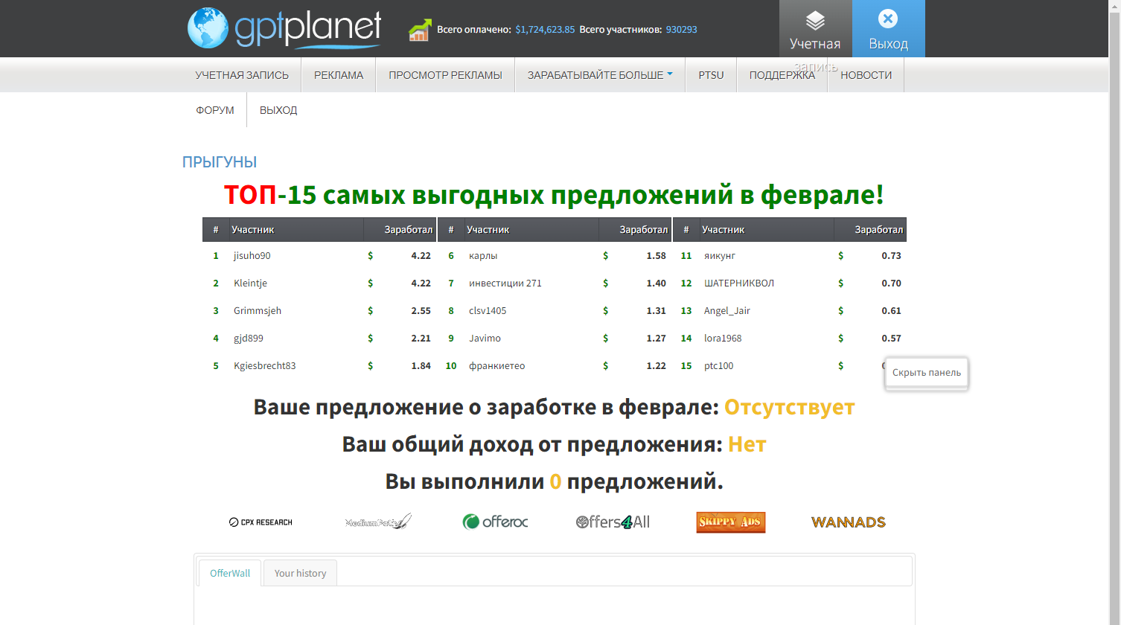The image size is (1121, 625).
Task: Open the Offeroc offer wall logo
Action: pyautogui.click(x=495, y=522)
